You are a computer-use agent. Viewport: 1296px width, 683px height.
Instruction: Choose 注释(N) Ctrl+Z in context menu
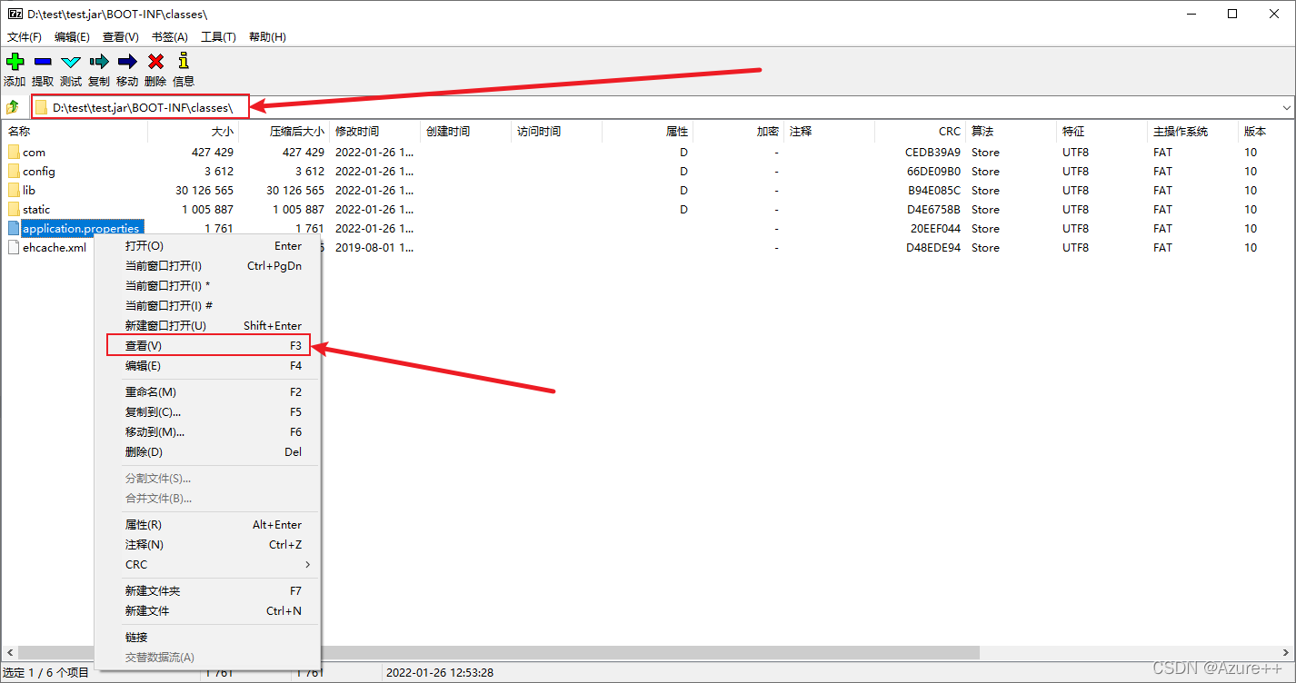pos(207,545)
